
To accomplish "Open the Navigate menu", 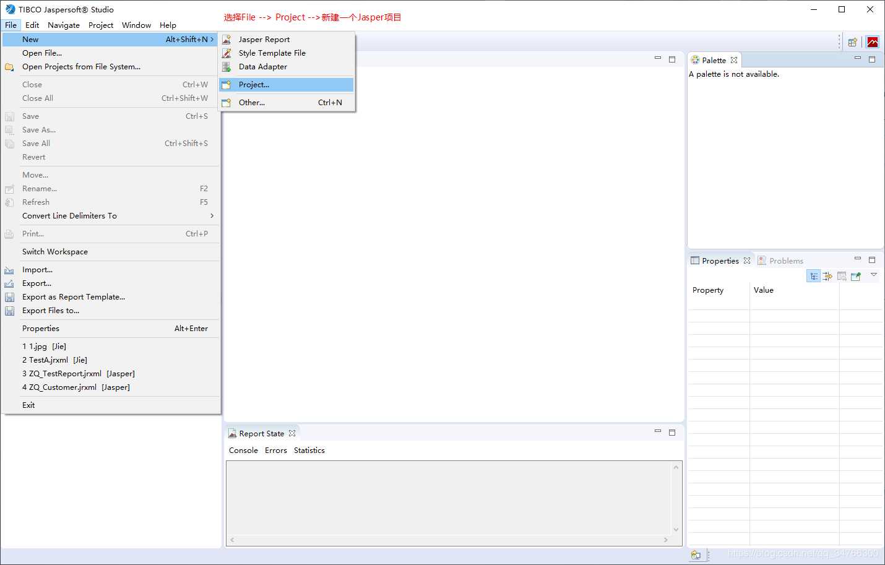I will pos(64,25).
